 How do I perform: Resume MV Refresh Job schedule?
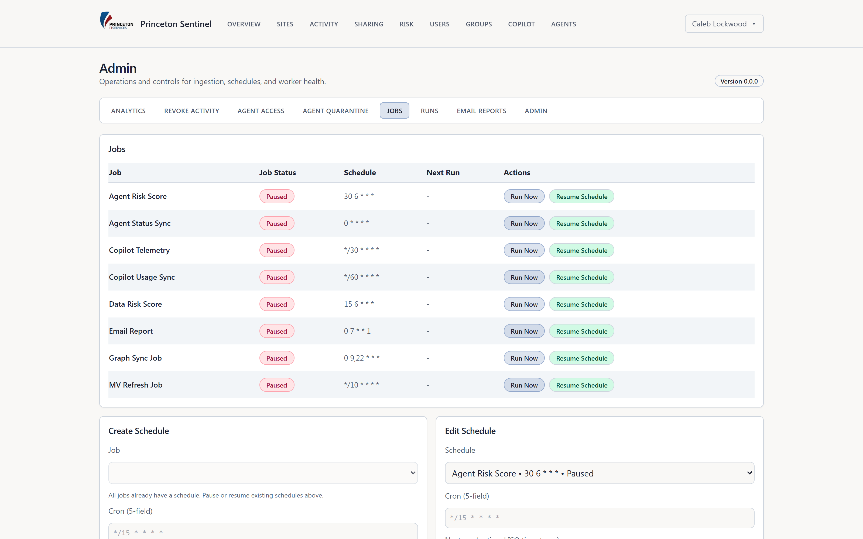click(581, 385)
